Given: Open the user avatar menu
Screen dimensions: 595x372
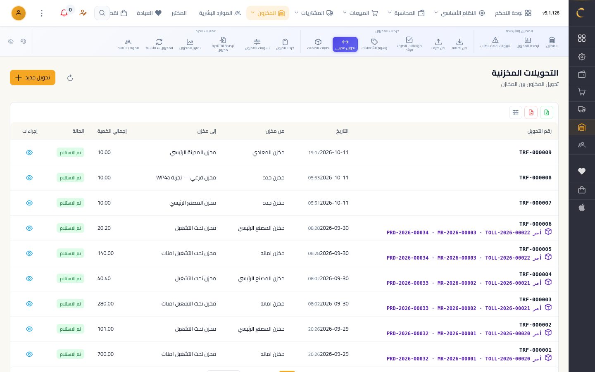Looking at the screenshot, I should 19,13.
